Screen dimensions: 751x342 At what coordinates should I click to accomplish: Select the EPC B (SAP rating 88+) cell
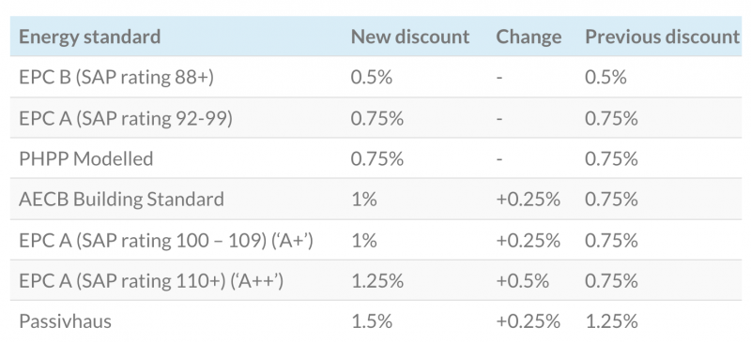pyautogui.click(x=115, y=78)
